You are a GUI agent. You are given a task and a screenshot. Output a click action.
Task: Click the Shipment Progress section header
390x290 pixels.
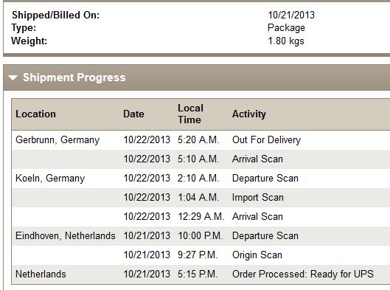tap(197, 77)
